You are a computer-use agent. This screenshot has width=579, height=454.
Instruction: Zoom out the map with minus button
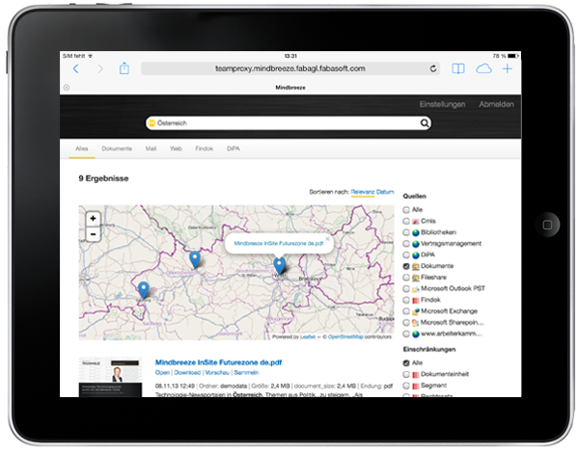click(x=93, y=234)
